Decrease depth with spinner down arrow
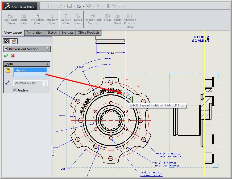 tap(46, 85)
